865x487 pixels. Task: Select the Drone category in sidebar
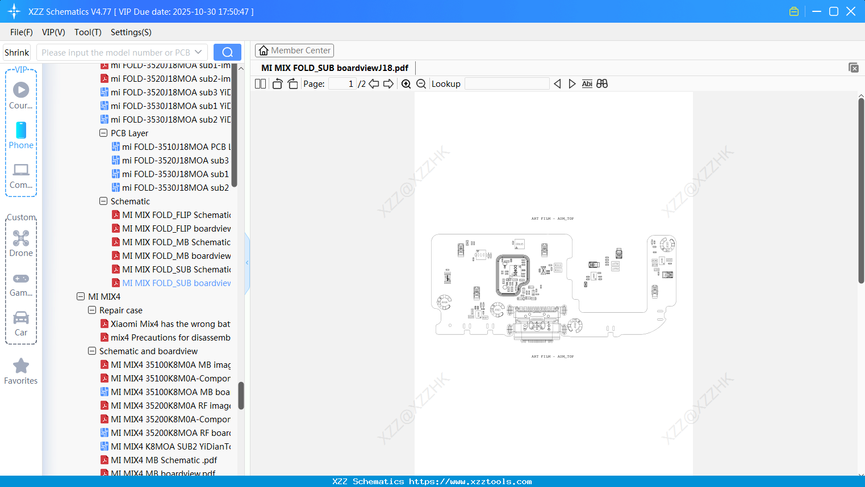tap(20, 243)
